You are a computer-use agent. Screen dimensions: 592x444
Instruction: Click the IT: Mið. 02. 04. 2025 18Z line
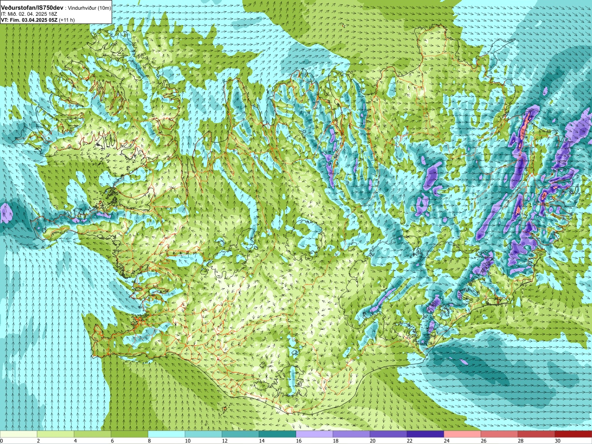point(29,14)
